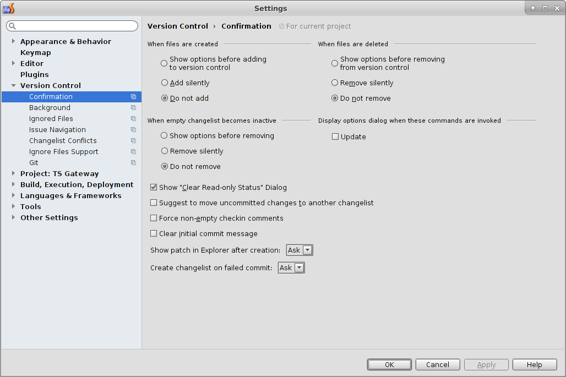Select Ignore Files Support settings
The height and width of the screenshot is (377, 566).
click(63, 151)
